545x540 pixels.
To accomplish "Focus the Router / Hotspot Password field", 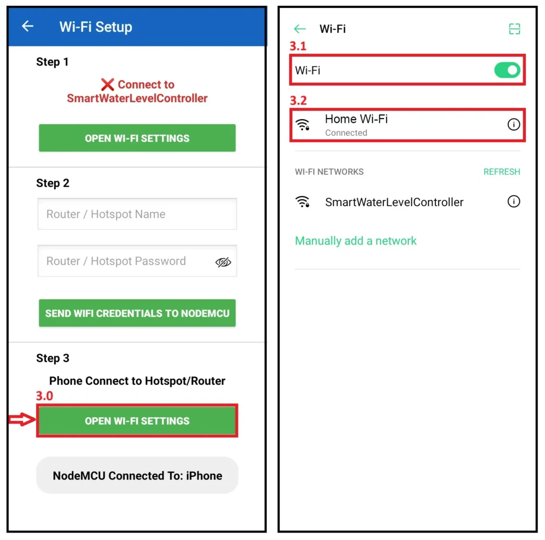I will coord(137,261).
